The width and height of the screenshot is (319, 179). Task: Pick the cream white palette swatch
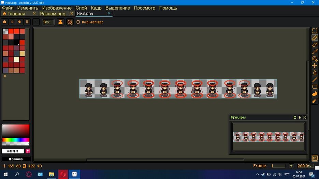[16, 59]
